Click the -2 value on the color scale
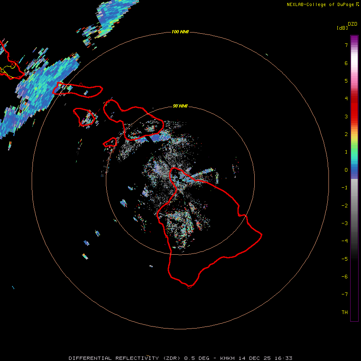This screenshot has height=361, width=361. tap(345, 206)
